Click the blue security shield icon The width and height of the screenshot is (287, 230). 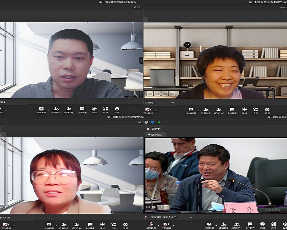[152, 122]
